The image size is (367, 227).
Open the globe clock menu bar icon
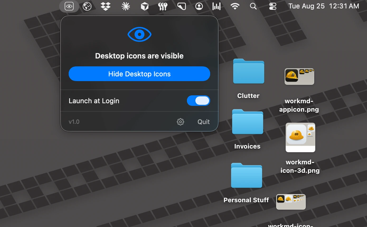pos(87,6)
